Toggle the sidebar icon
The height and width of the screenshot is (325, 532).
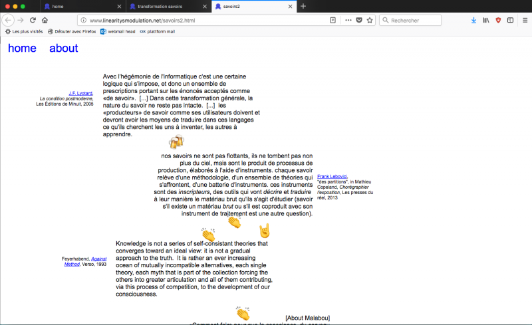(x=510, y=21)
